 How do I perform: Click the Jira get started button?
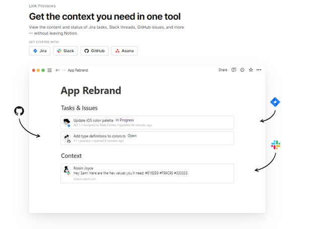[x=40, y=51]
